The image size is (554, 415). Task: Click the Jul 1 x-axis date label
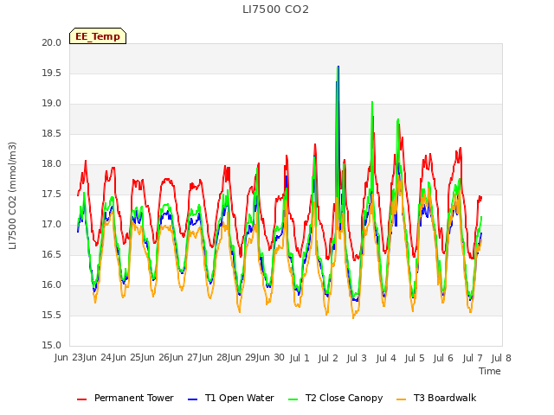[300, 358]
